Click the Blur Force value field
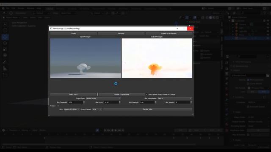This screenshot has width=271, height=152. pyautogui.click(x=111, y=102)
